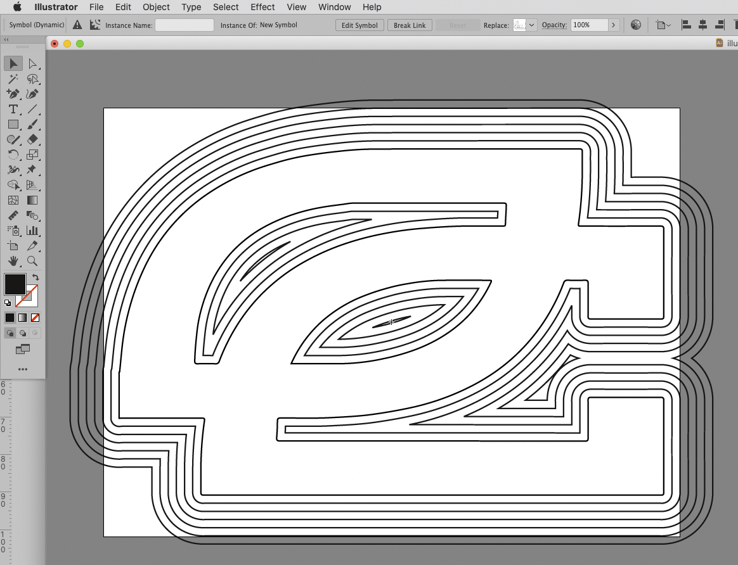
Task: Enable Gradient fill mode
Action: coord(22,317)
